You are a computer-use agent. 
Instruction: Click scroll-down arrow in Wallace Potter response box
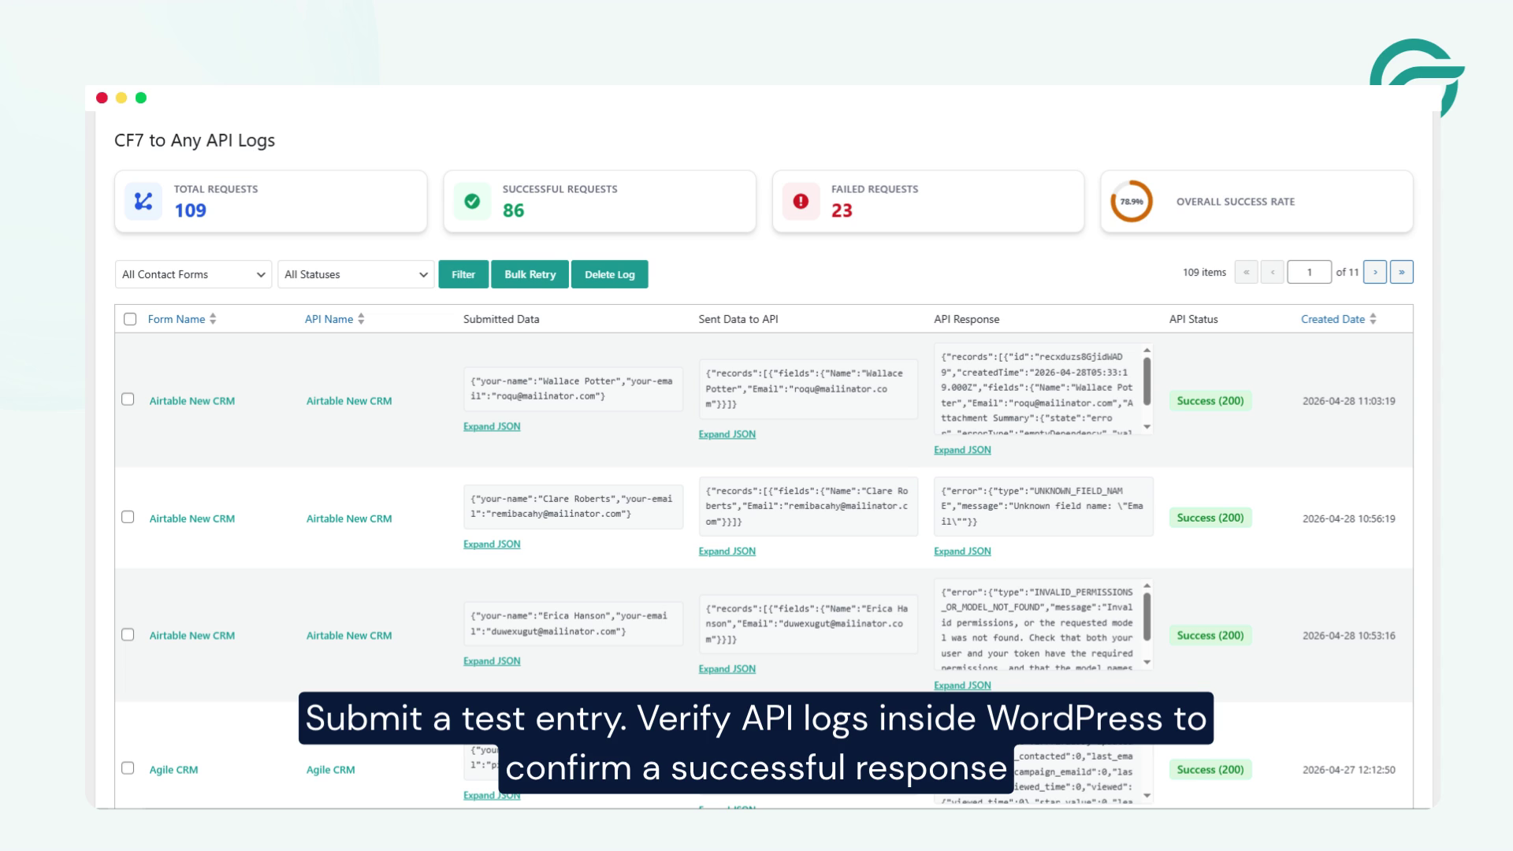click(x=1147, y=427)
